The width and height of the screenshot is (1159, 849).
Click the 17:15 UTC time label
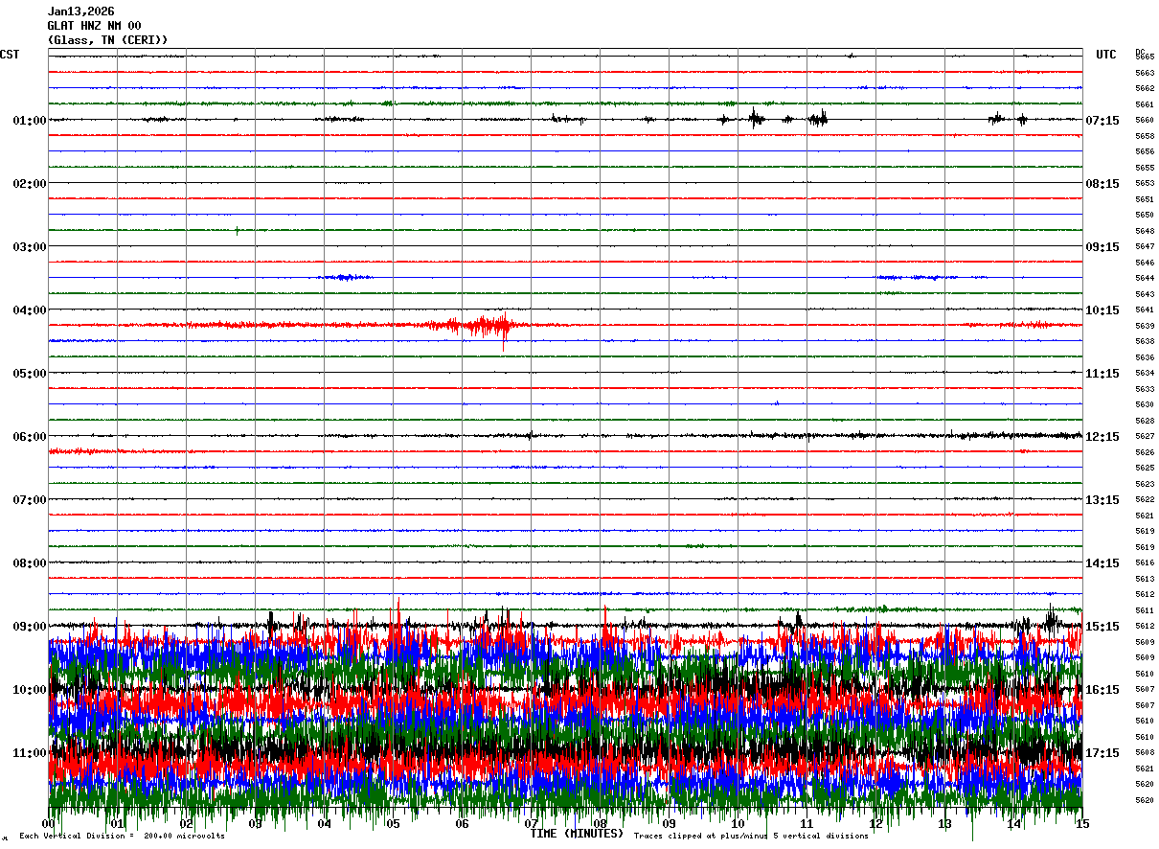1102,753
